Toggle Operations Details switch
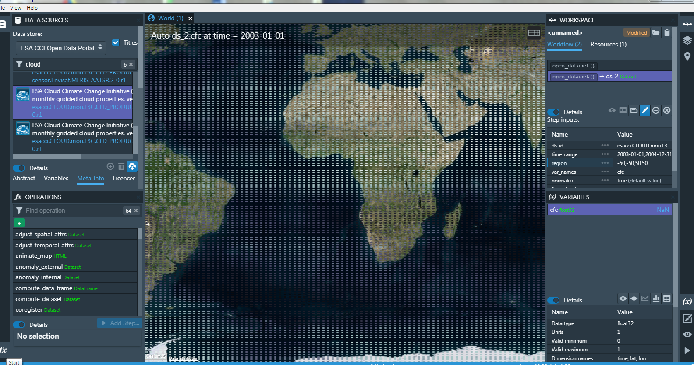Viewport: 694px width, 365px height. 19,325
